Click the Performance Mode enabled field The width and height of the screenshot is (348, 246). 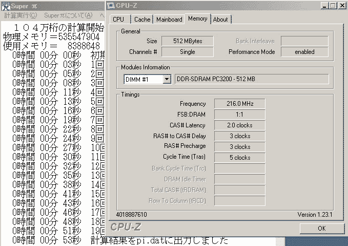[x=304, y=52]
